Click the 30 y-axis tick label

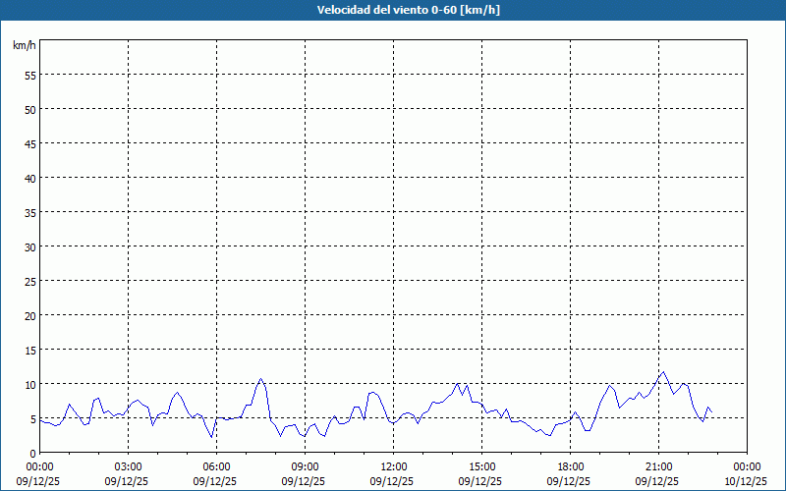tap(29, 246)
